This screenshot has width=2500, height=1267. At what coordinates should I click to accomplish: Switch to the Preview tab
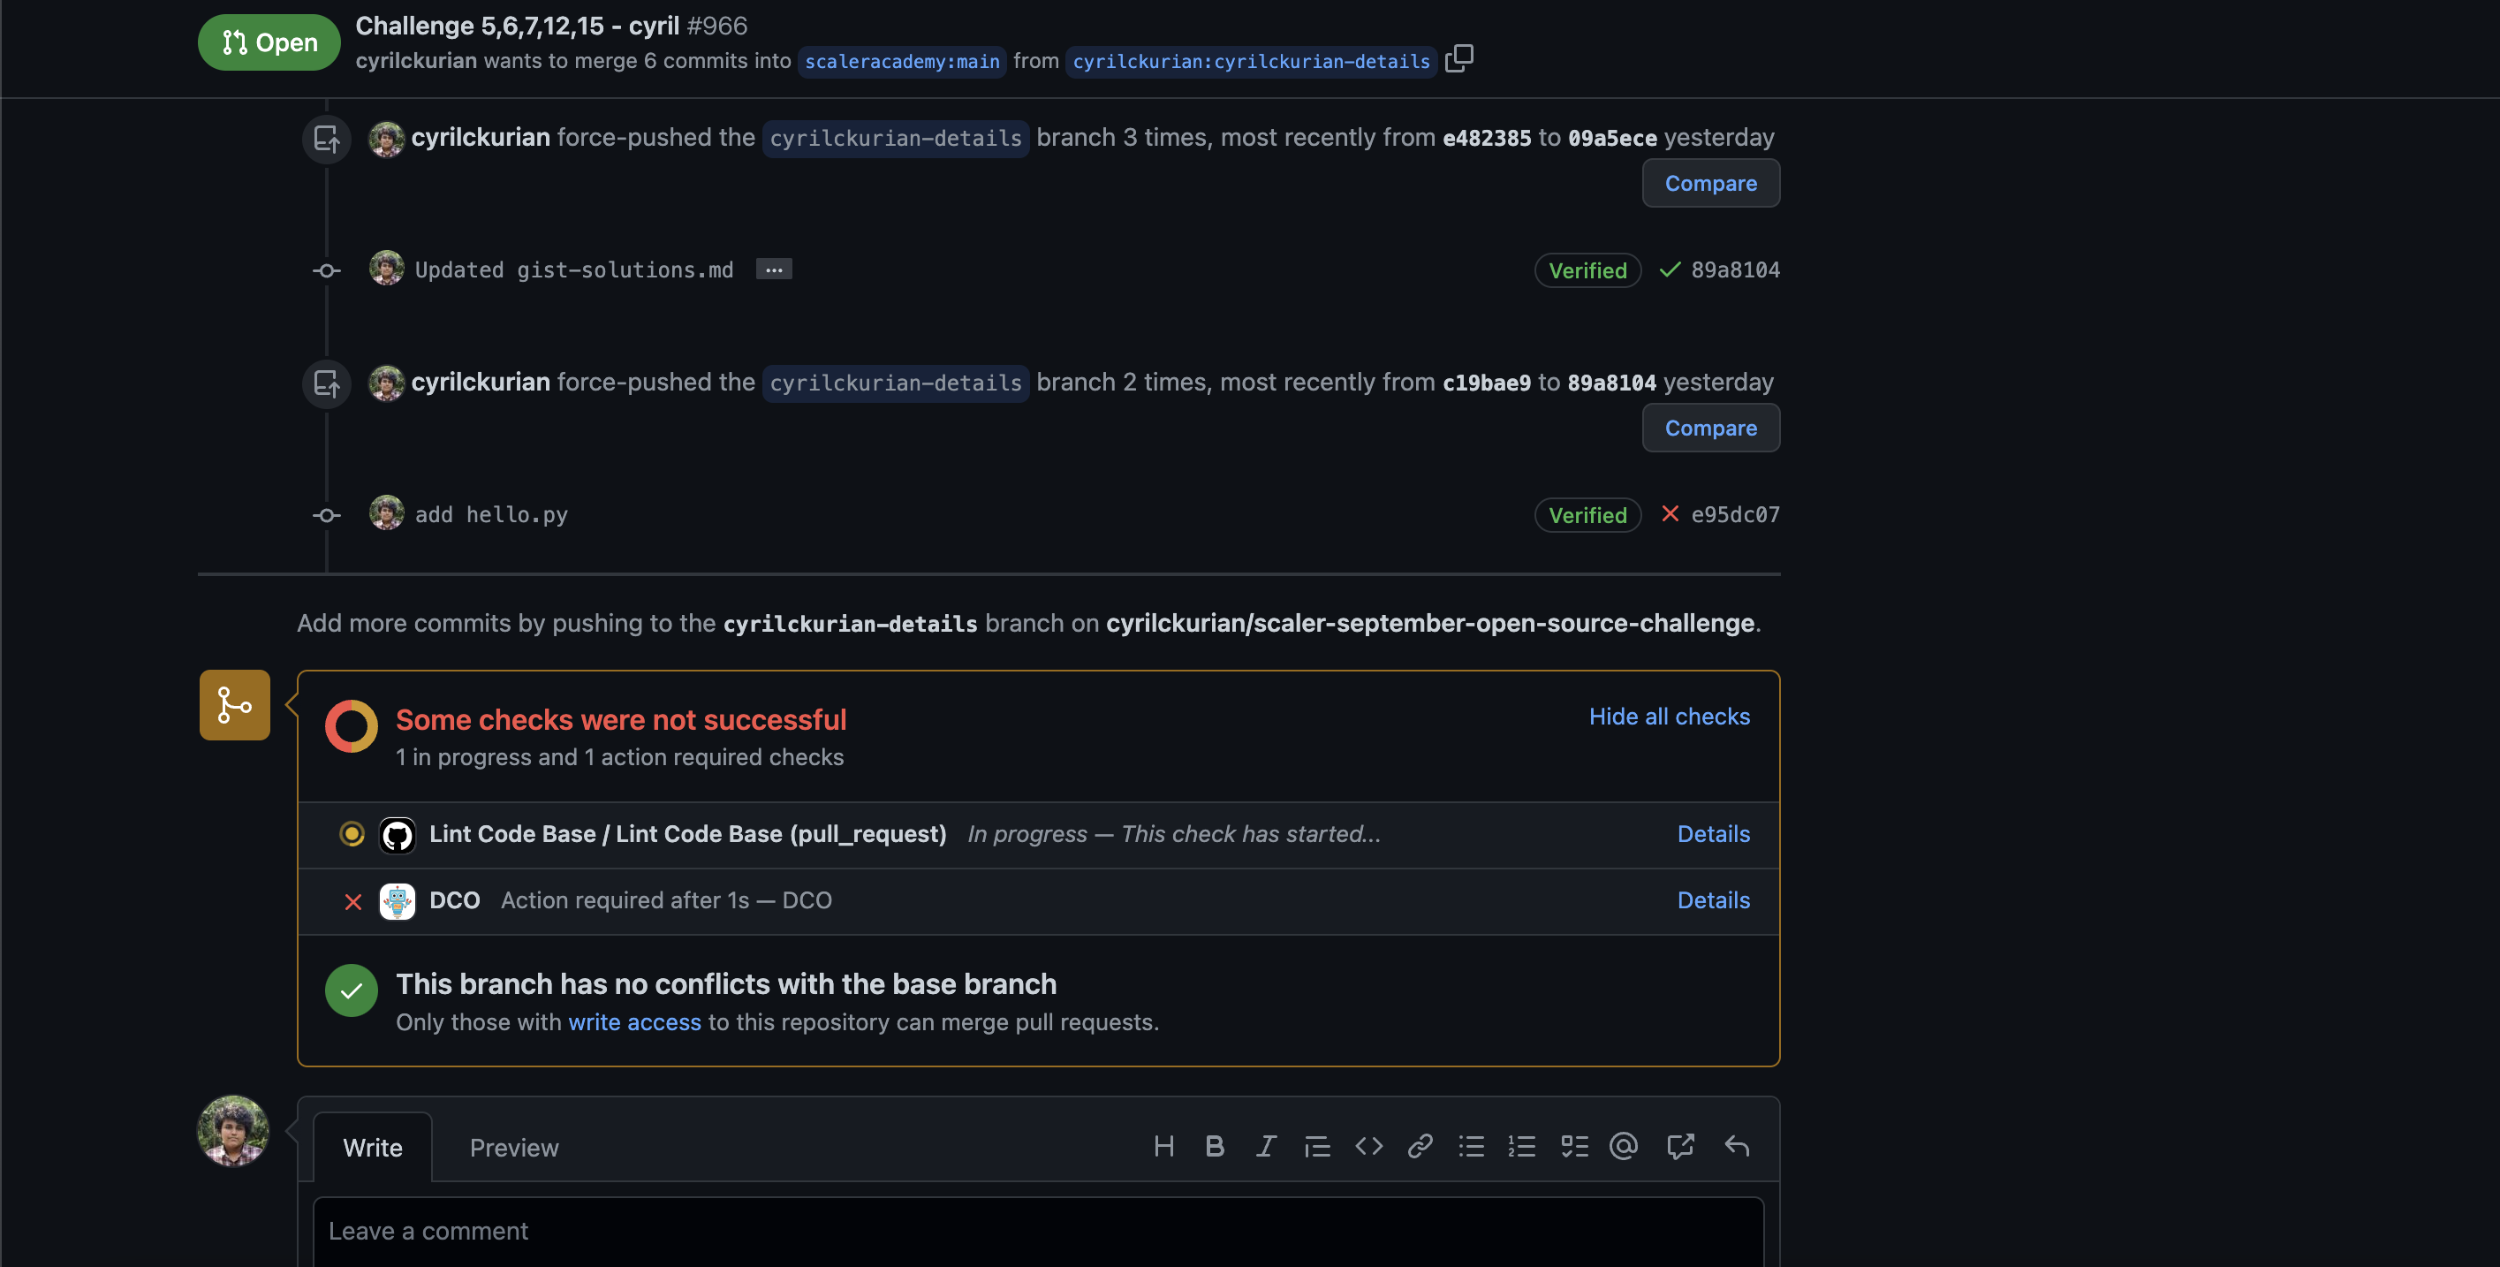tap(513, 1147)
